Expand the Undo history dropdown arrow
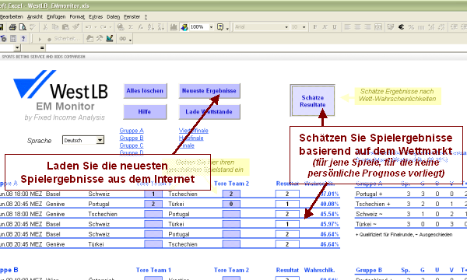This screenshot has height=280, width=467. coord(95,27)
